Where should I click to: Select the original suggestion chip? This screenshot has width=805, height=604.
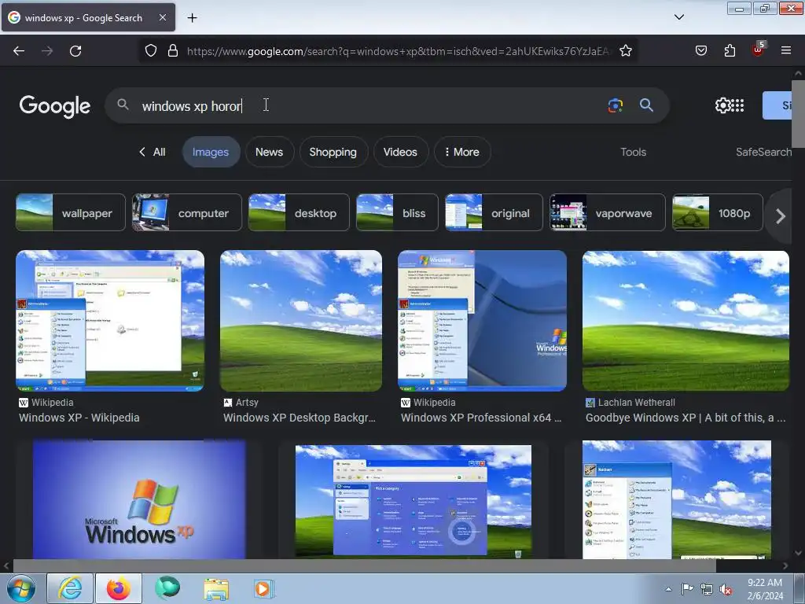pyautogui.click(x=494, y=212)
